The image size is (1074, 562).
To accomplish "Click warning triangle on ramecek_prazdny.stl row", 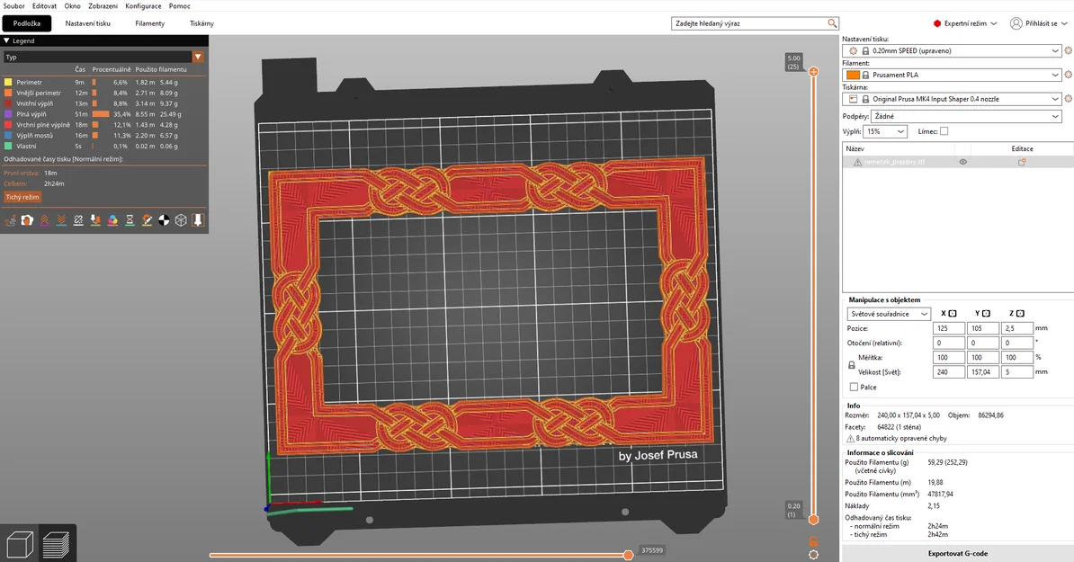I will tap(857, 162).
